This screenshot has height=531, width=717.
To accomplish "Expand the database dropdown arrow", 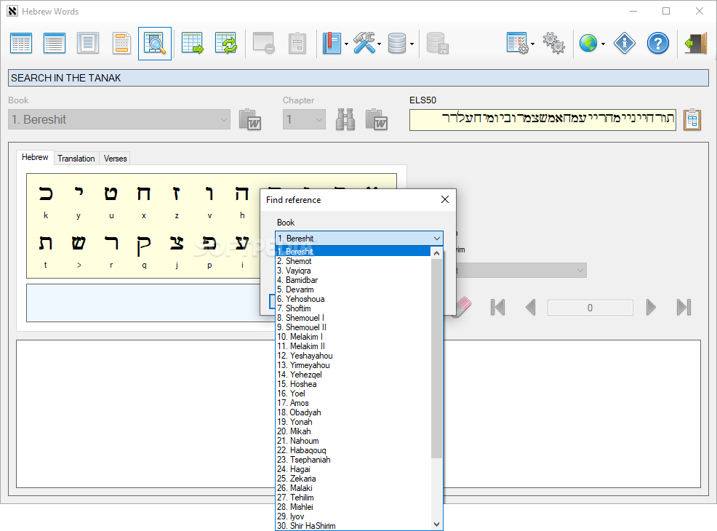I will [x=412, y=44].
